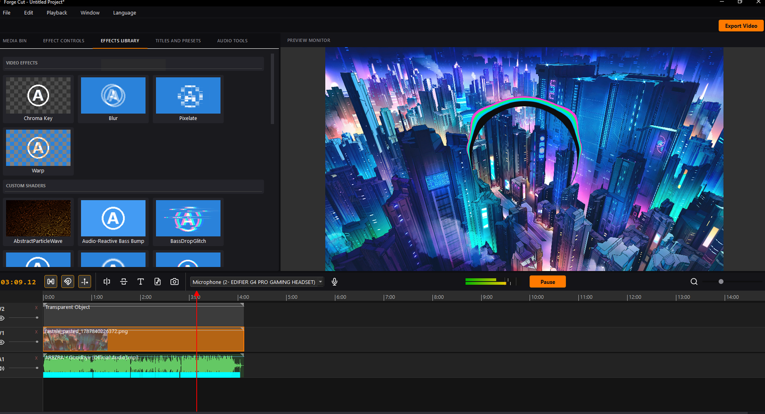The image size is (765, 414).
Task: Delete track V1 with its red X
Action: pos(36,332)
